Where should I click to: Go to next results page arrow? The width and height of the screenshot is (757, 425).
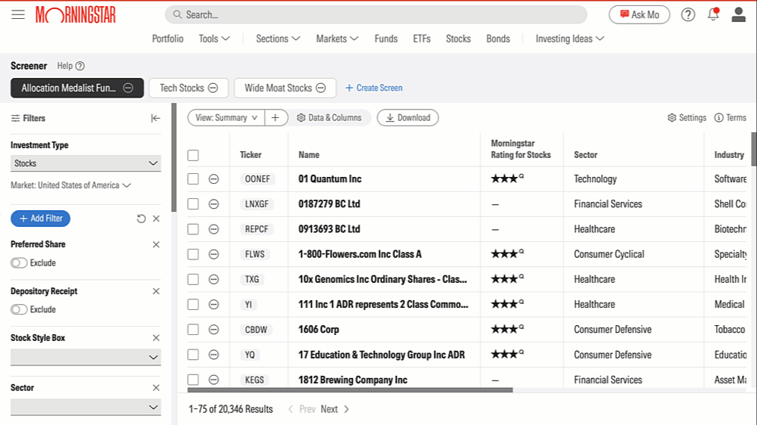pyautogui.click(x=346, y=409)
